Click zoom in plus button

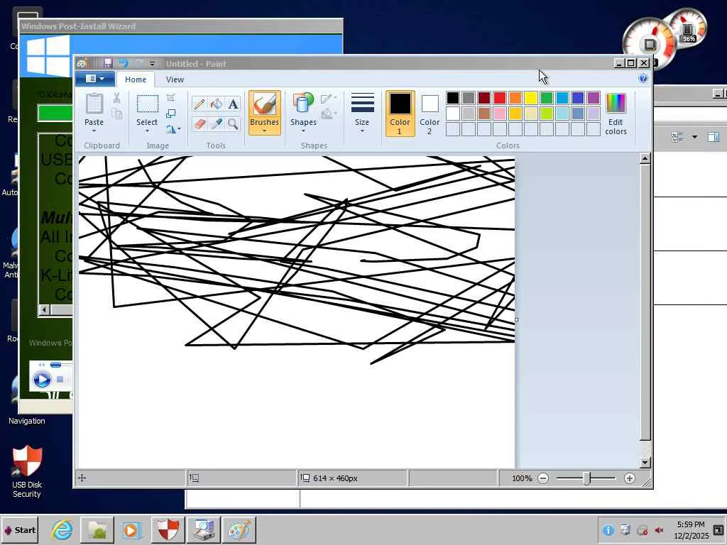629,478
